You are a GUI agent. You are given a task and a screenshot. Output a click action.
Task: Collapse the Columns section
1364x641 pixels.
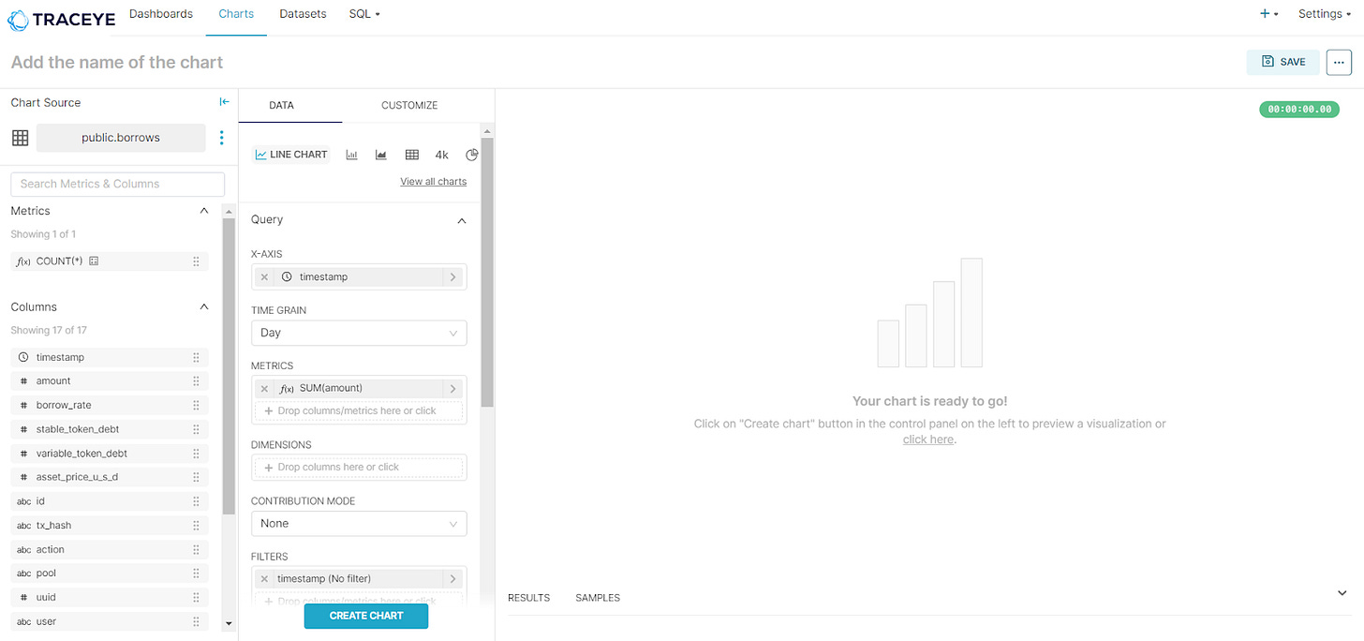[x=204, y=306]
